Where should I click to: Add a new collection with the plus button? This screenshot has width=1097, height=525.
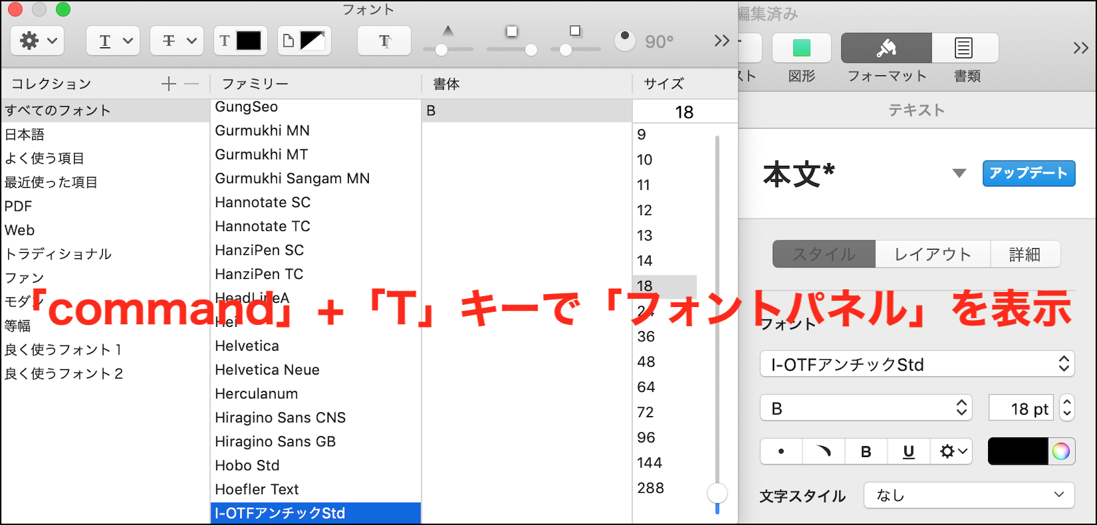[169, 84]
